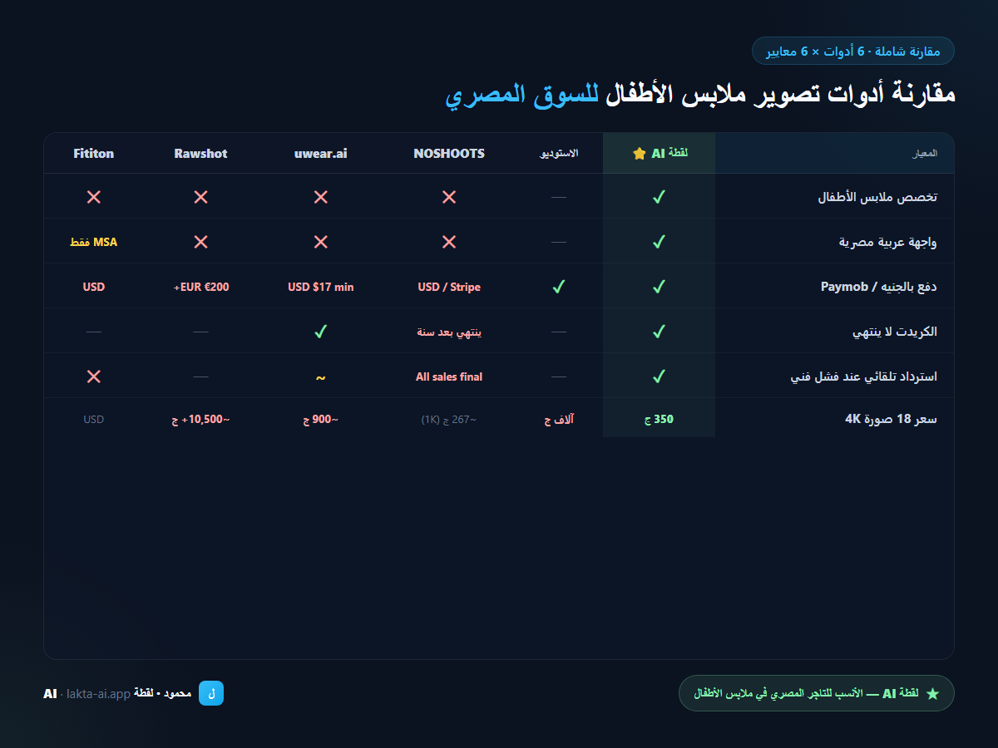Click Rawshot X mark for تخصص ملابس الأطفال

coord(200,197)
